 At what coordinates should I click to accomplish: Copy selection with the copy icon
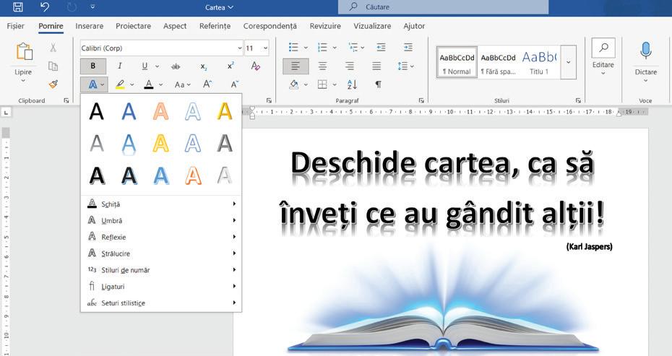coord(53,66)
